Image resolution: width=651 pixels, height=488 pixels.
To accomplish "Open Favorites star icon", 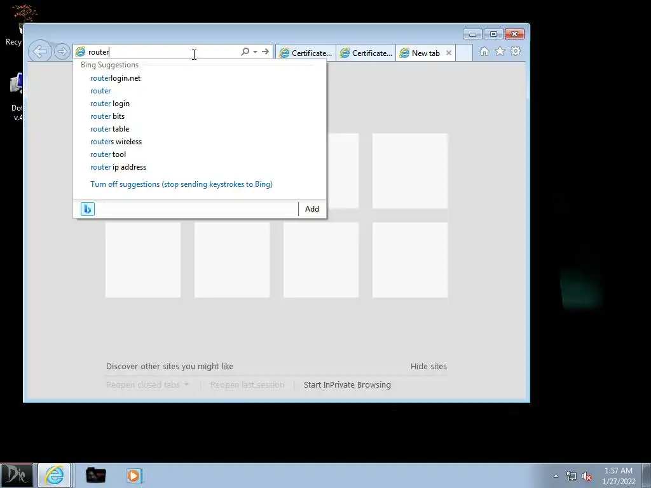I will [500, 51].
